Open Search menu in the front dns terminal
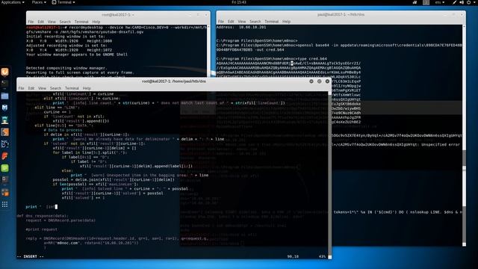The image size is (478, 269). click(x=55, y=88)
